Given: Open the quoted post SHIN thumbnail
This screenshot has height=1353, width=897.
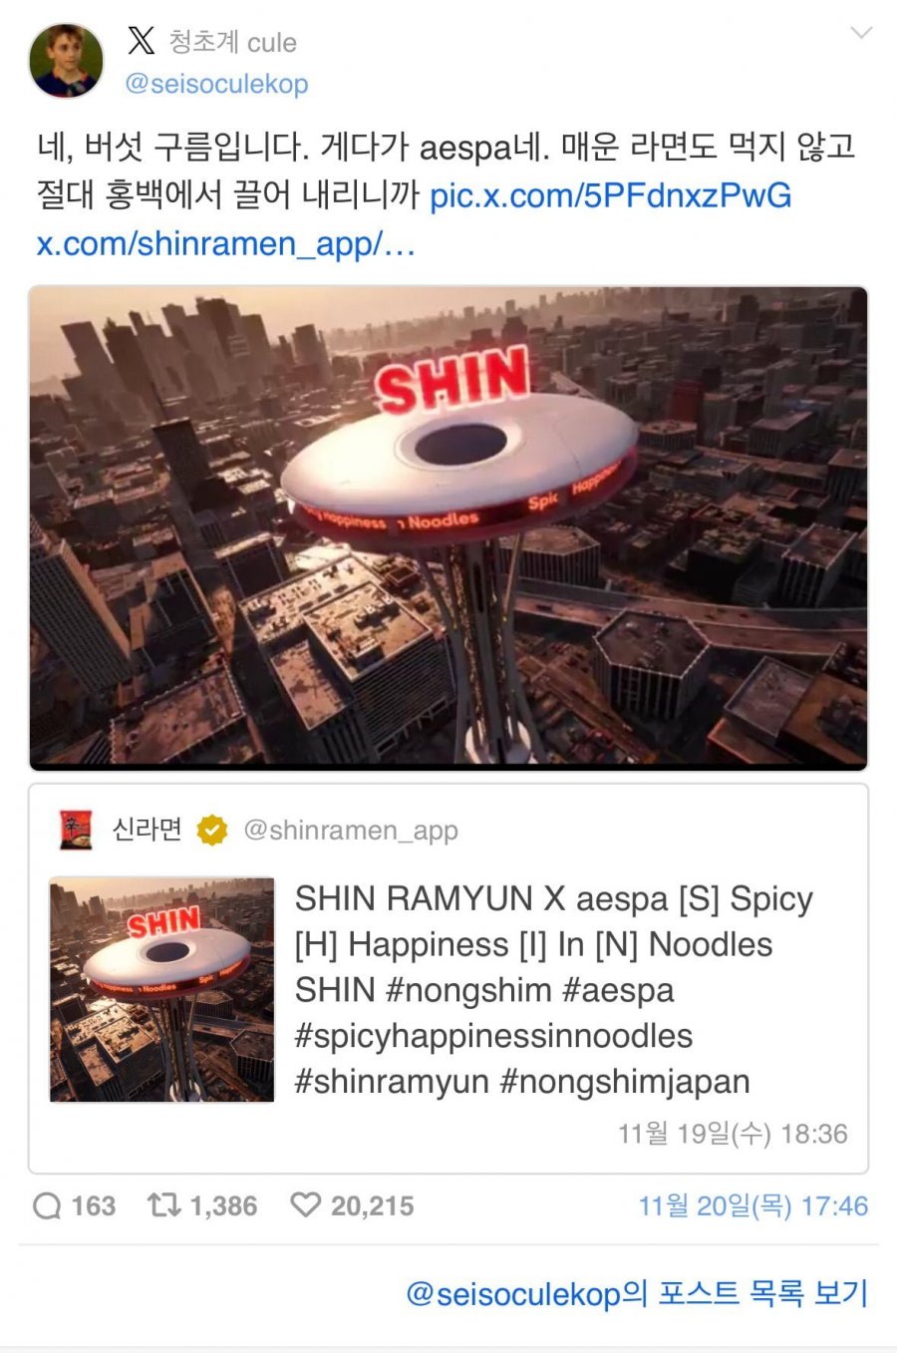Looking at the screenshot, I should (161, 989).
